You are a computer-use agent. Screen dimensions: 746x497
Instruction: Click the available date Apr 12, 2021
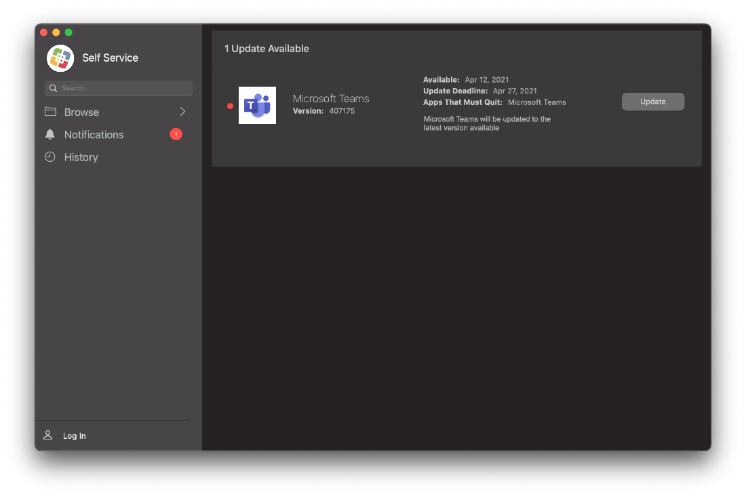487,80
